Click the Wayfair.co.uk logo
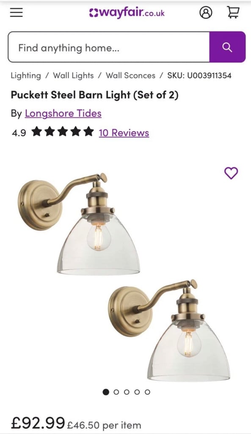The height and width of the screenshot is (434, 251). 127,13
